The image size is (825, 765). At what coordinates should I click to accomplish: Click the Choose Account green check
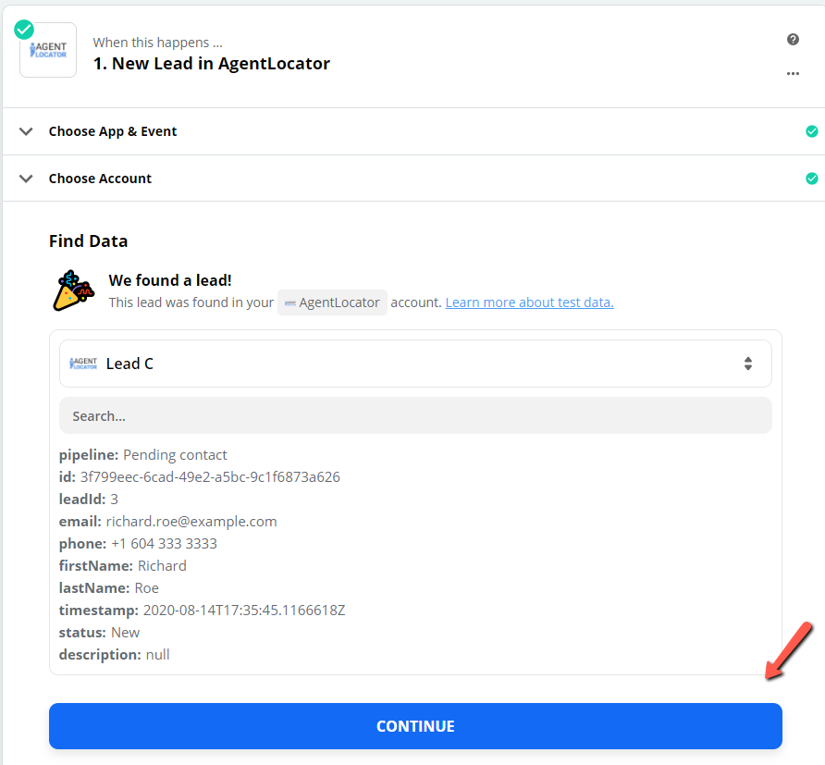coord(812,179)
